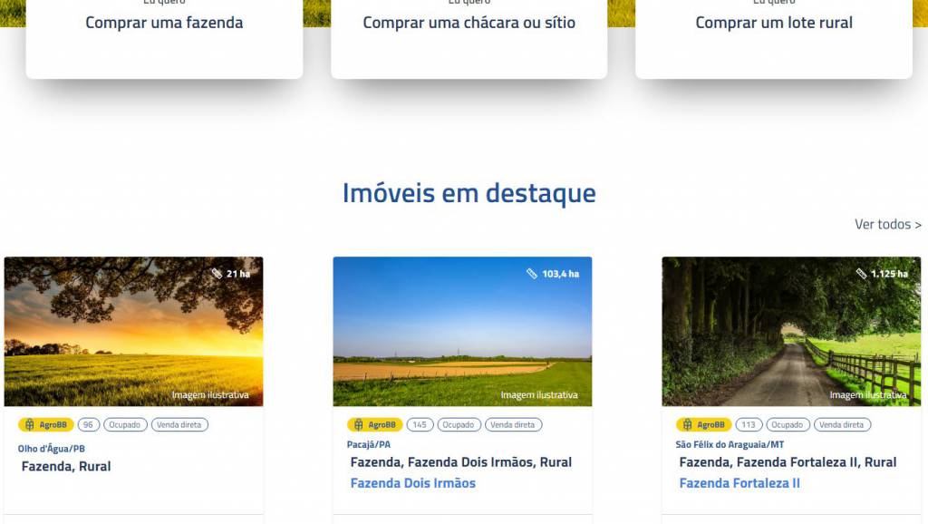
Task: Open tree-lined road listing photo
Action: (x=791, y=332)
